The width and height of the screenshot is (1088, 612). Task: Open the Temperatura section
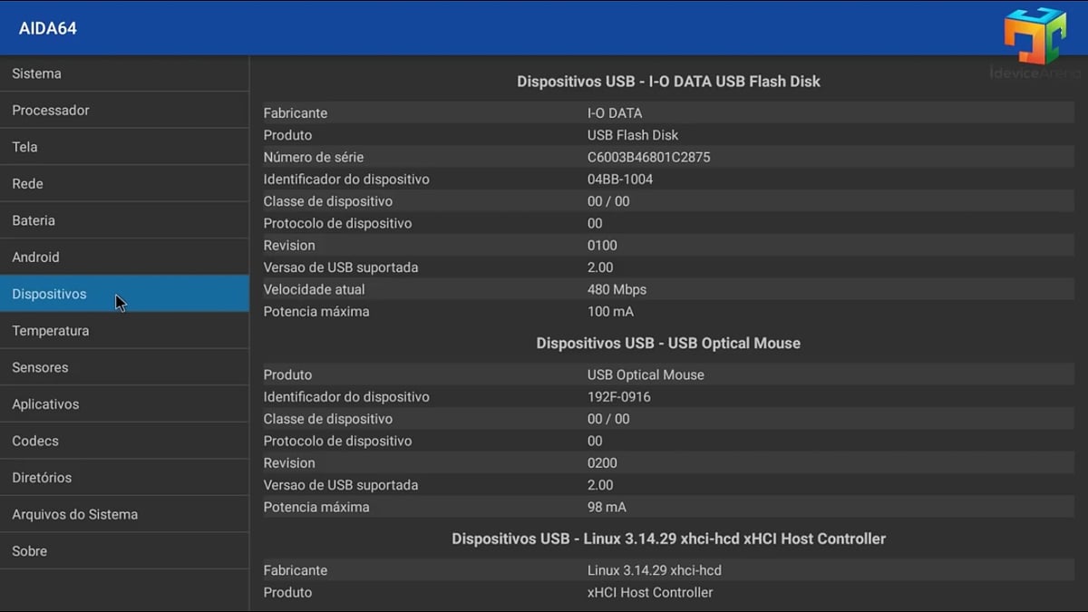124,331
